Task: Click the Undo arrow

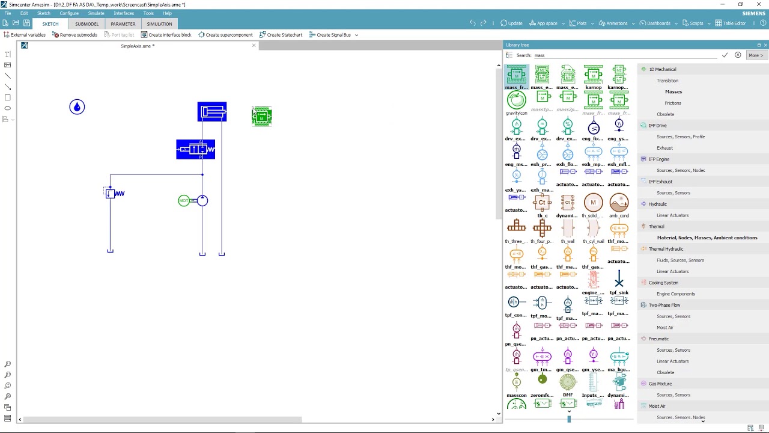Action: coord(472,23)
